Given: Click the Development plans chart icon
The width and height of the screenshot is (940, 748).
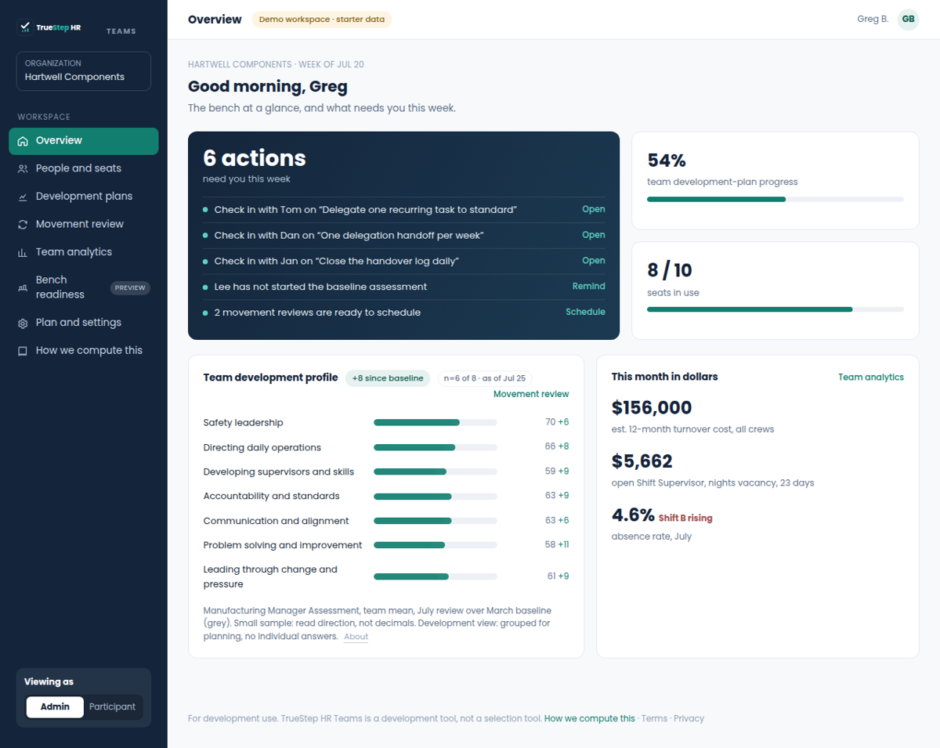Looking at the screenshot, I should coord(23,197).
